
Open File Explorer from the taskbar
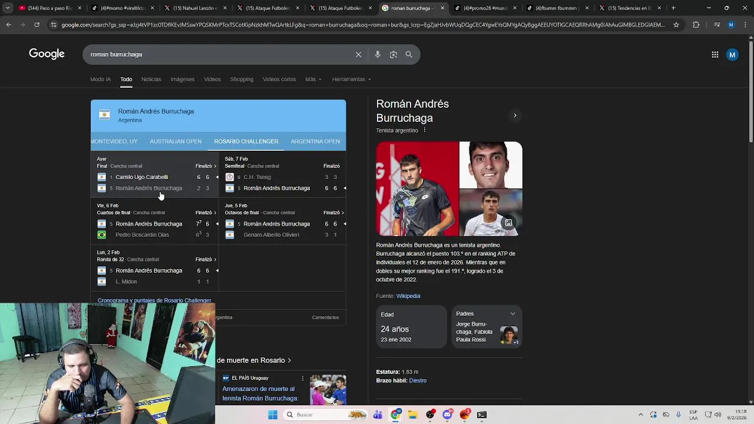tap(413, 415)
